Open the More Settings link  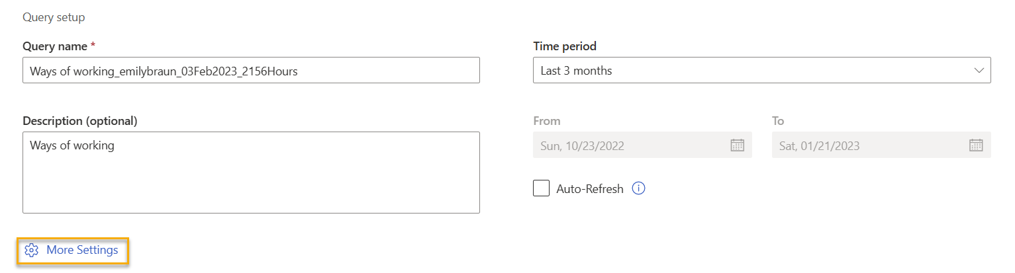pyautogui.click(x=82, y=251)
